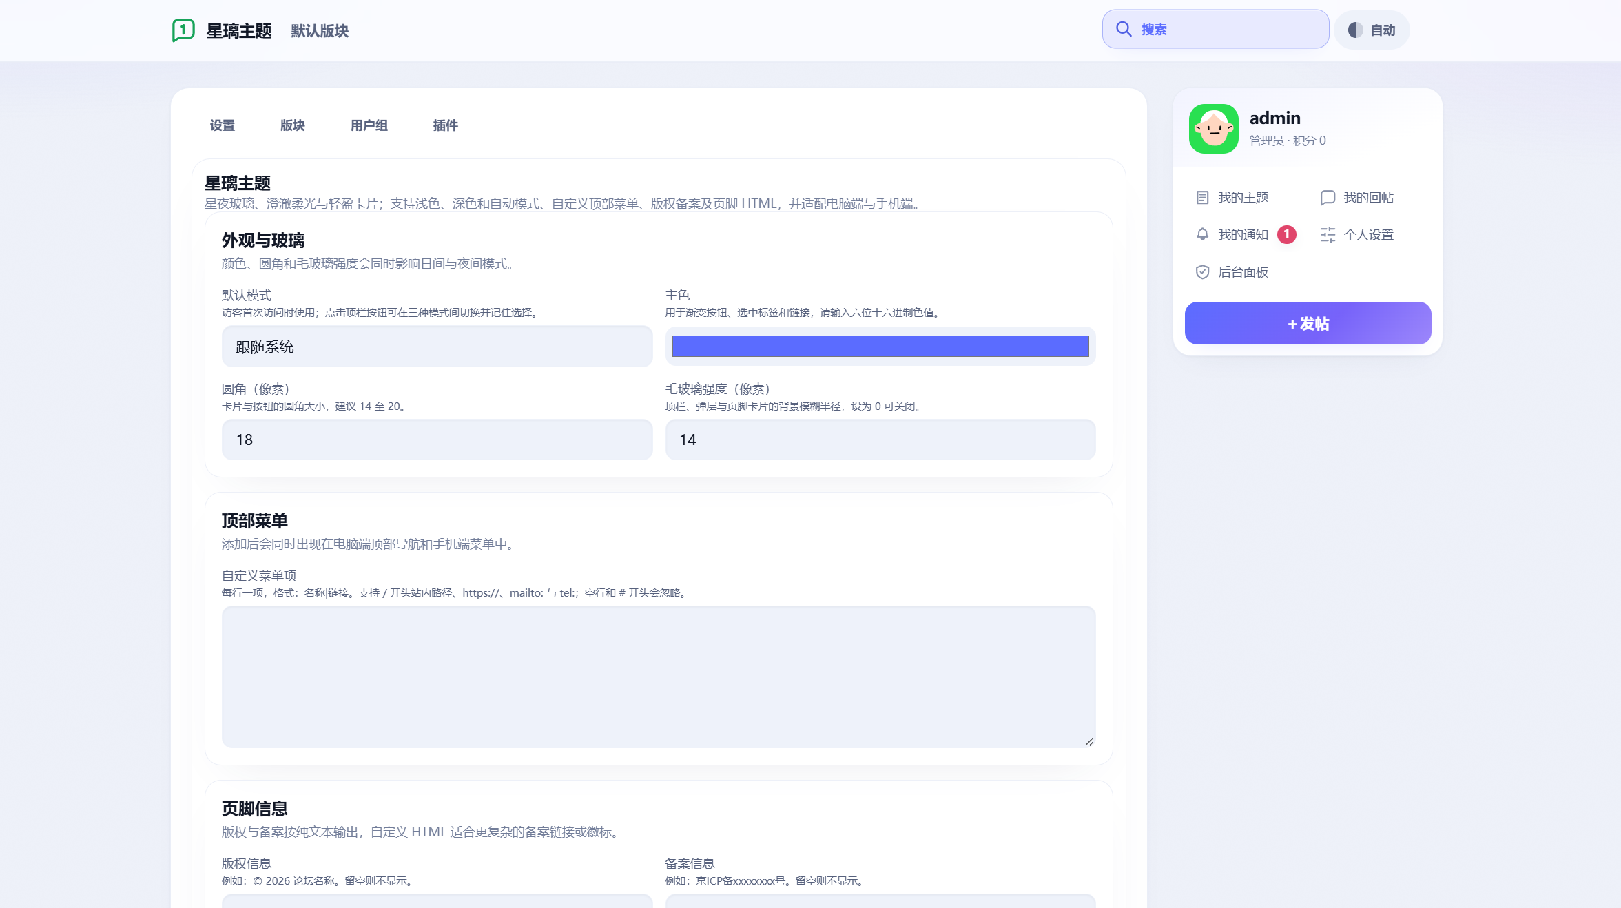Click the 圆角 field showing 18
1621x908 pixels.
tap(437, 440)
